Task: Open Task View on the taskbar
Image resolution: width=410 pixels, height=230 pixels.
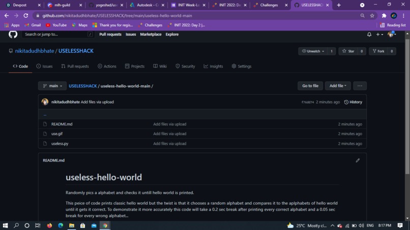Action: point(38,225)
